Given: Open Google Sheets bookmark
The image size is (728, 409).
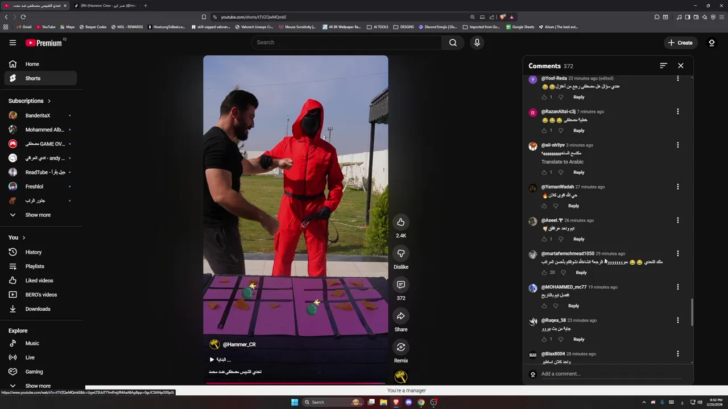Looking at the screenshot, I should (520, 27).
